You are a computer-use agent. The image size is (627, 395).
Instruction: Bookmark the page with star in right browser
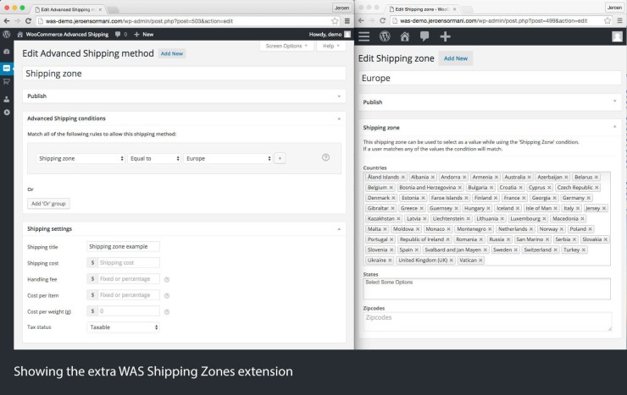[608, 21]
